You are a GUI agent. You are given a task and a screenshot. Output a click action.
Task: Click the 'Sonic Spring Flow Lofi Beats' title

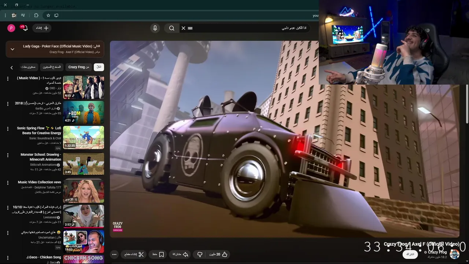[x=39, y=131]
